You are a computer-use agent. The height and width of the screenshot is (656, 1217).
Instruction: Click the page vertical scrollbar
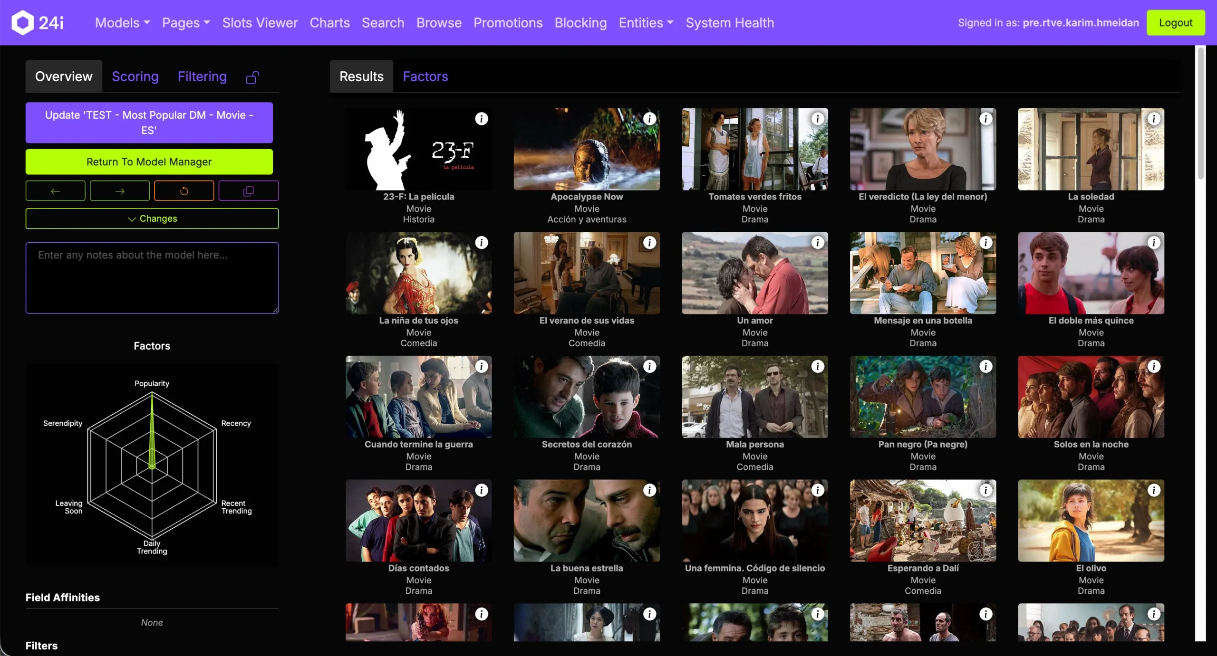click(x=1201, y=114)
